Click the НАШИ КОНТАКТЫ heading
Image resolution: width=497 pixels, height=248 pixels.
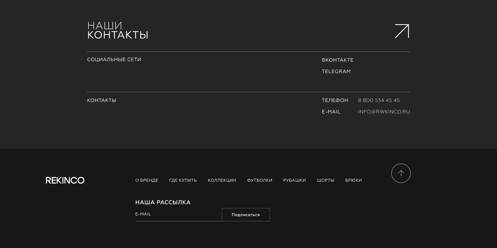click(117, 30)
